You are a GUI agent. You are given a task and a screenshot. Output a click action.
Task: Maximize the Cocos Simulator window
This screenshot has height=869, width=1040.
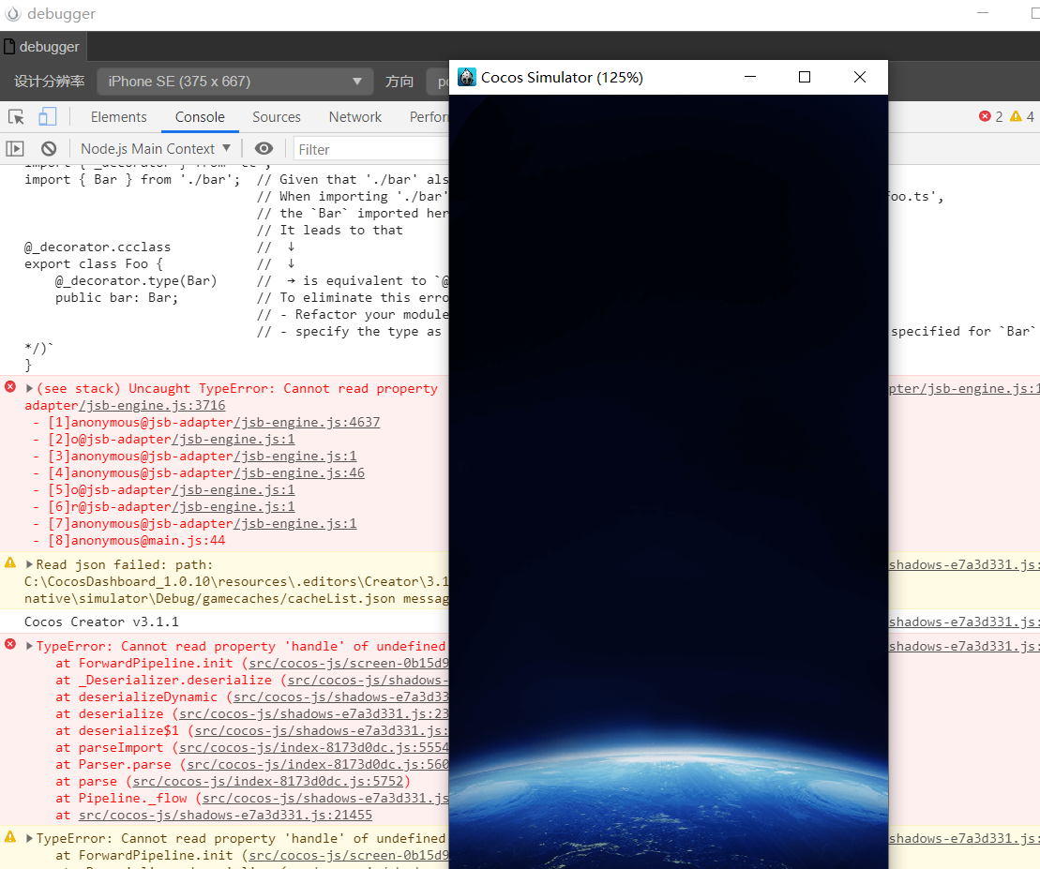pyautogui.click(x=805, y=77)
